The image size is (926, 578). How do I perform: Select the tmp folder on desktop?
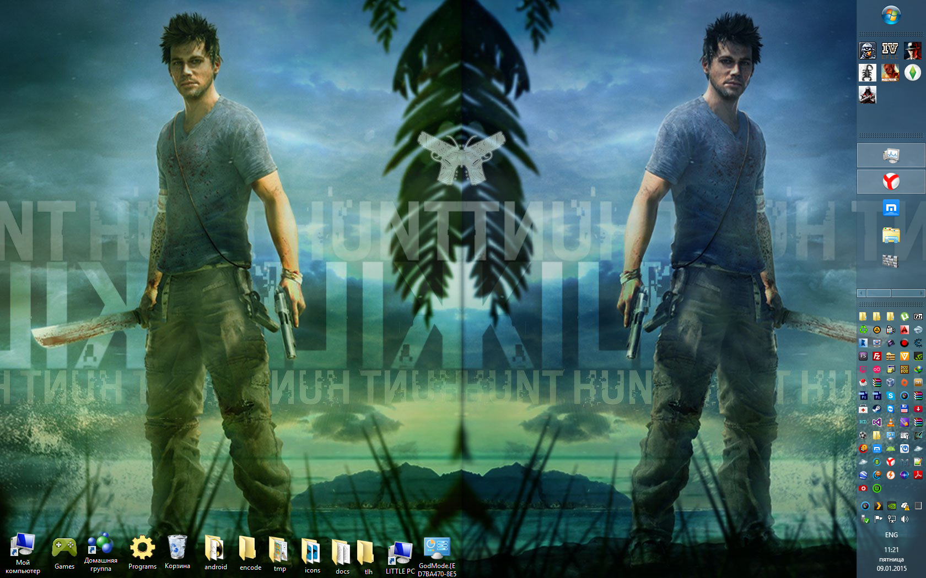pyautogui.click(x=279, y=554)
